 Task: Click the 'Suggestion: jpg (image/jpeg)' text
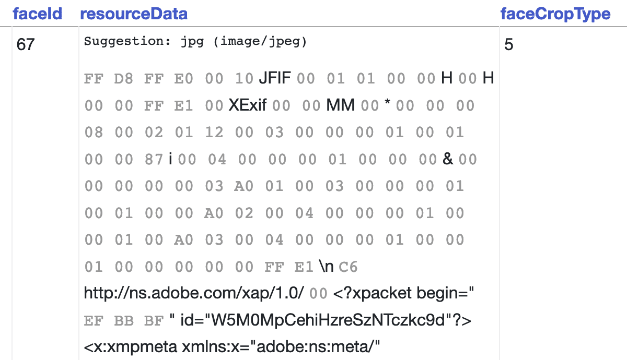(195, 42)
